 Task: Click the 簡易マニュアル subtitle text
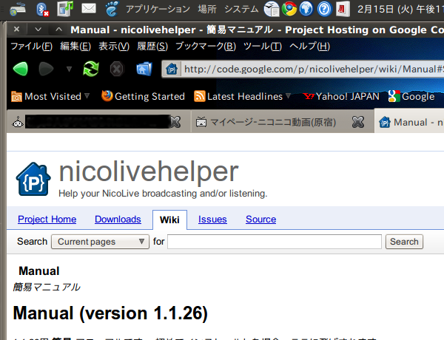[47, 287]
